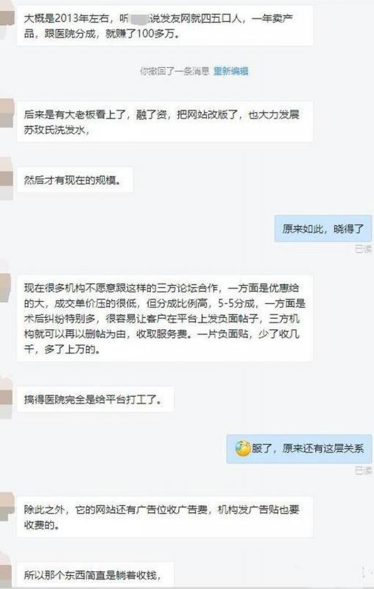Click the 已读 status under 服了 message
This screenshot has height=589, width=374.
[x=363, y=470]
